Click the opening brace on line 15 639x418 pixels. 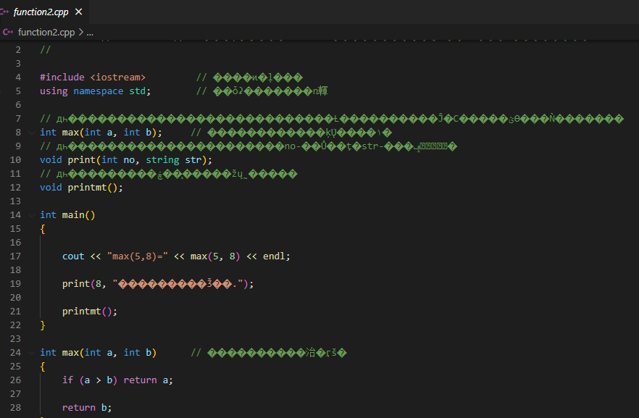42,229
